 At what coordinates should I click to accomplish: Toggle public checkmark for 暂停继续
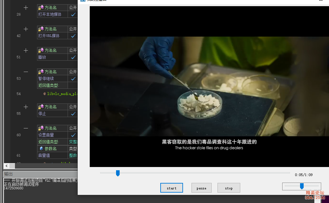[73, 79]
